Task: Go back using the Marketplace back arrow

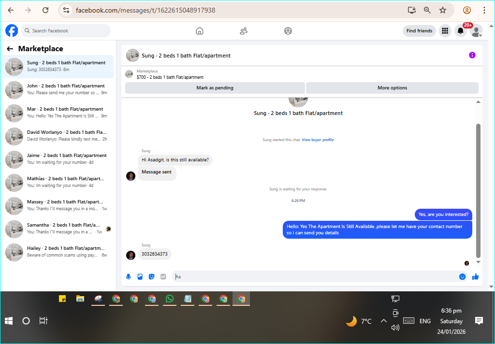Action: click(x=10, y=49)
